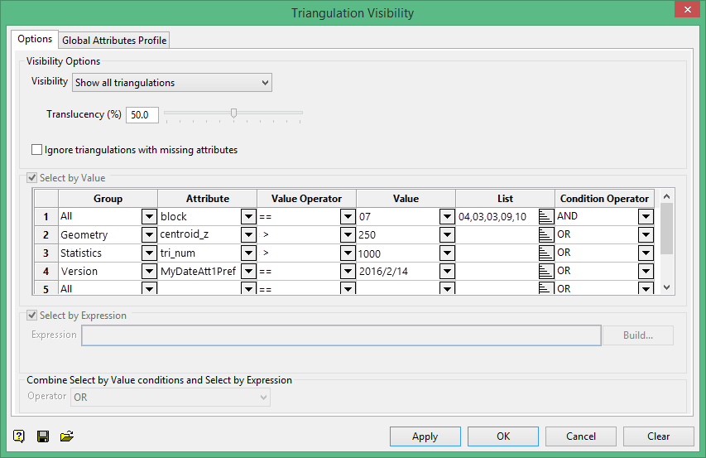Click the open folder load icon
Viewport: 706px width, 458px height.
[x=67, y=436]
